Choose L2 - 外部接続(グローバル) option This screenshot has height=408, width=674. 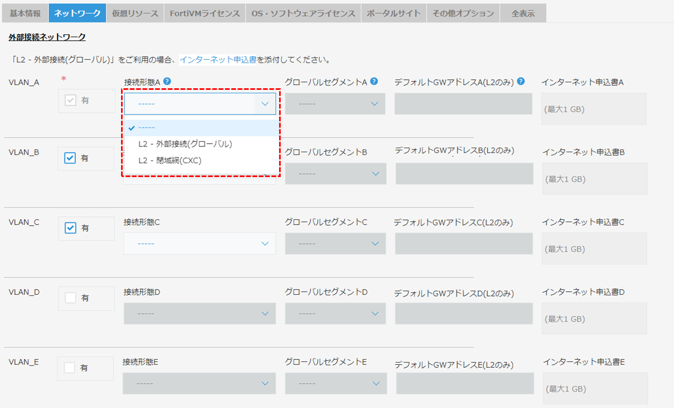201,144
